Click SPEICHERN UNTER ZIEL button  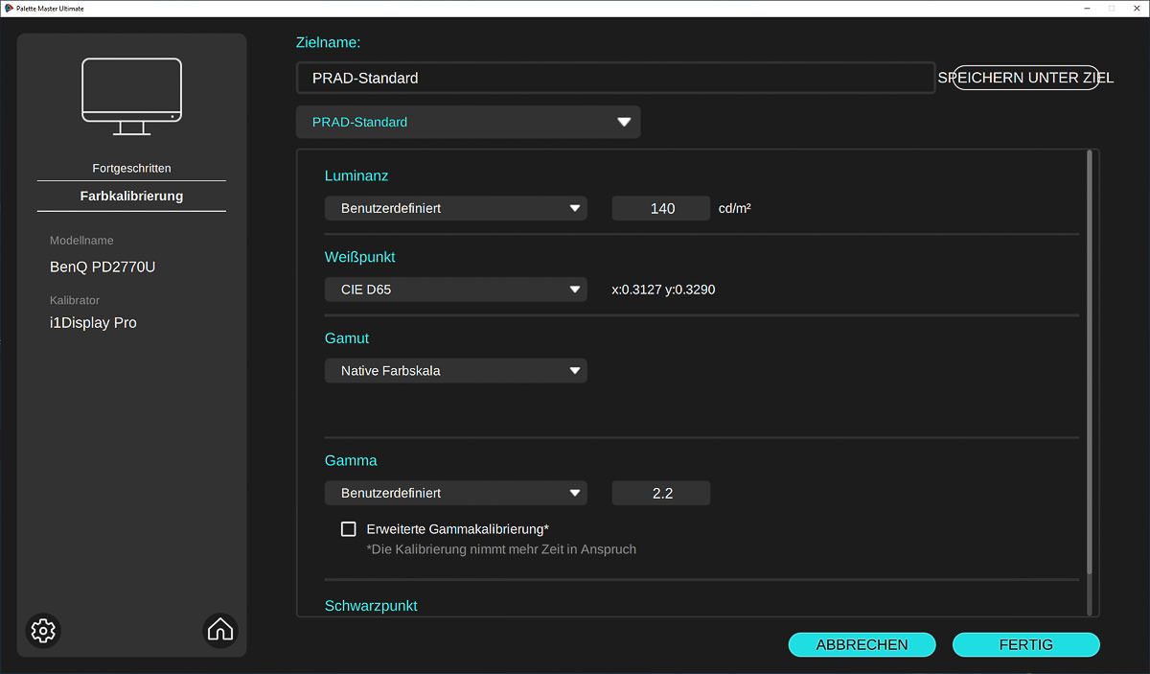(x=1025, y=79)
